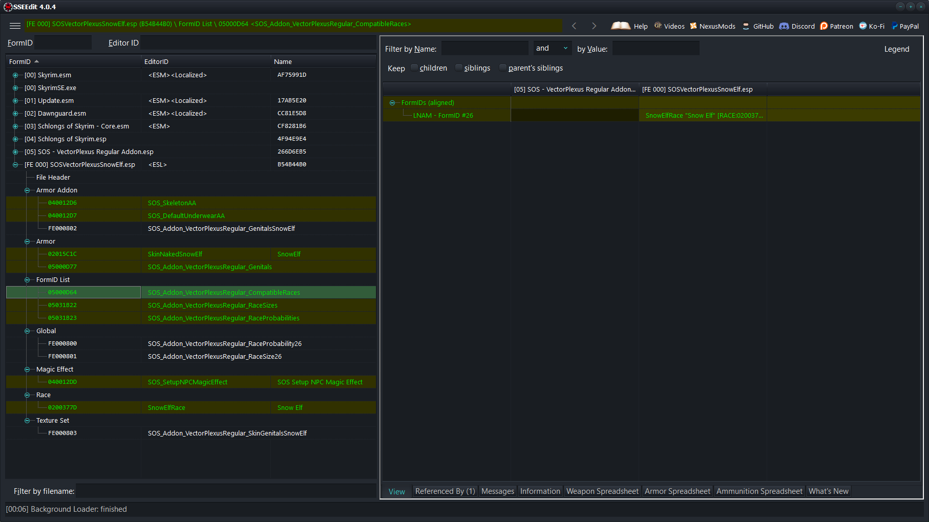This screenshot has width=929, height=522.
Task: Select the SOS_Addon_VectorPlexusRegular_RaceSizes record
Action: pos(213,306)
